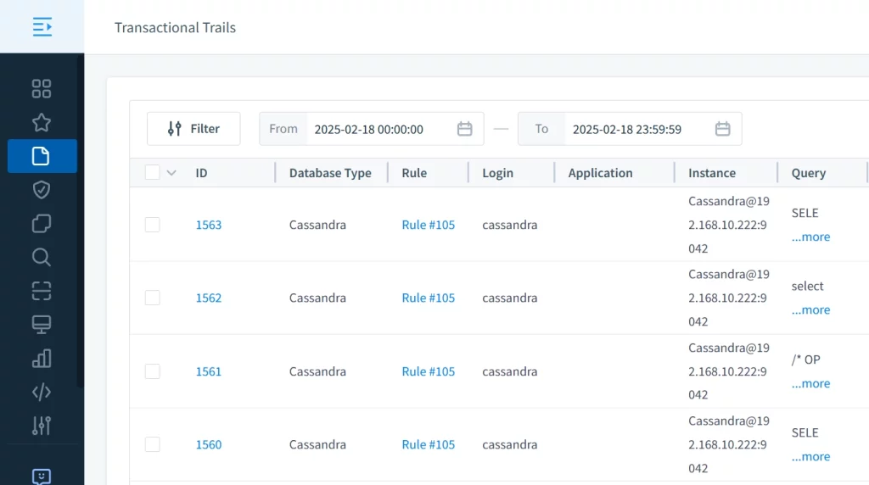869x485 pixels.
Task: Click the chat assistant icon at sidebar bottom
Action: click(x=42, y=477)
